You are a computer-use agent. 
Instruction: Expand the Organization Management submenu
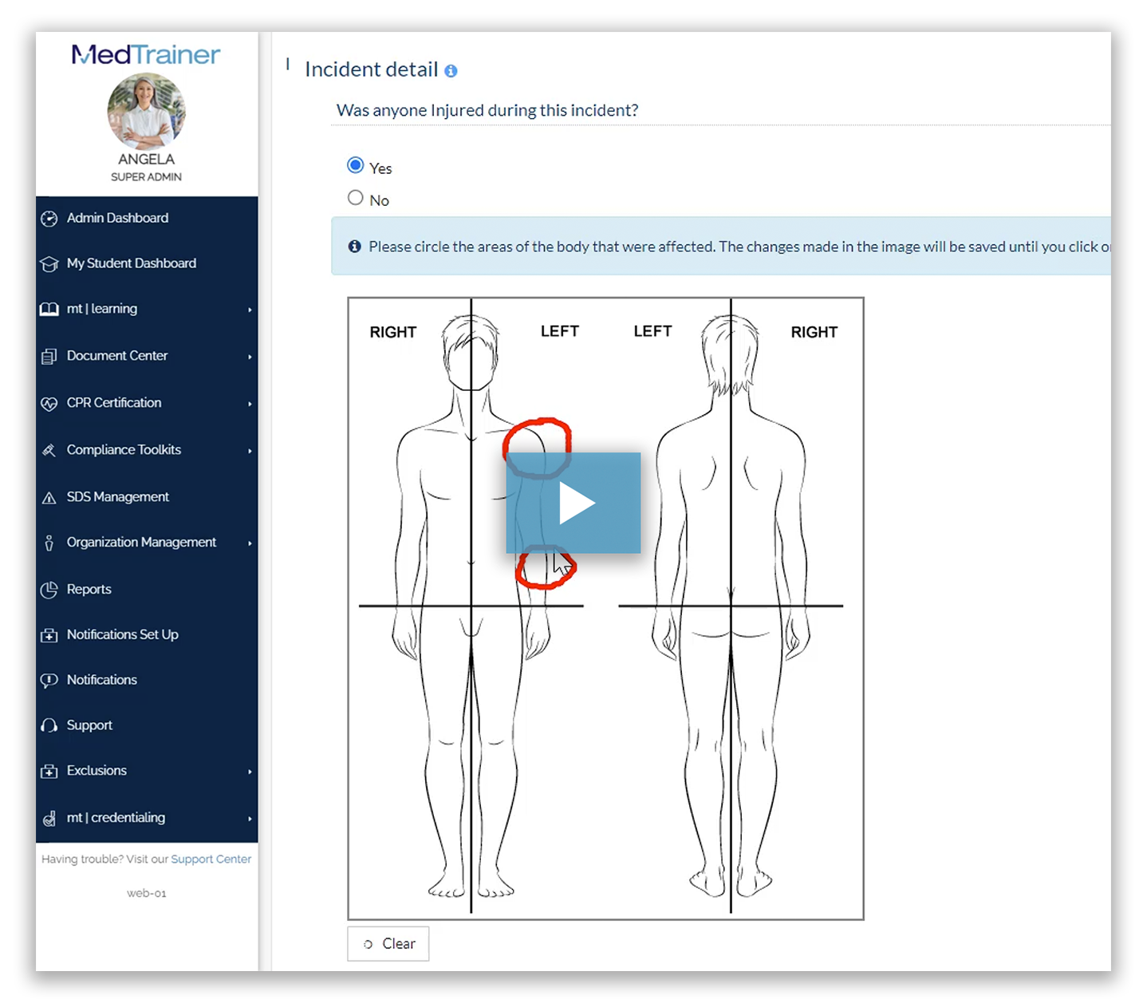250,543
